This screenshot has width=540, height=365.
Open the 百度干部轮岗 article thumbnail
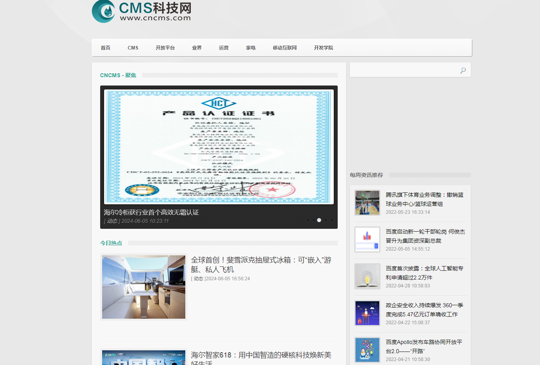(367, 240)
